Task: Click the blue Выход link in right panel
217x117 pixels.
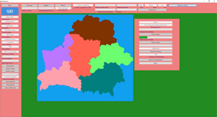Action: [156, 63]
